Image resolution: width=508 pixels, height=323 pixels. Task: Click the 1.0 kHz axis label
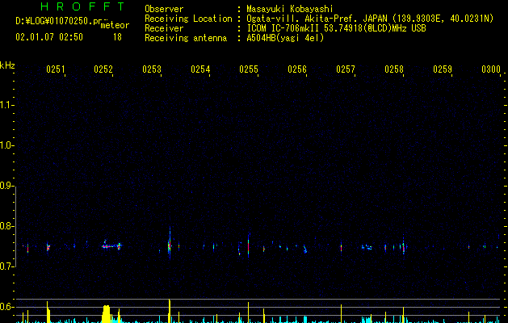6,145
